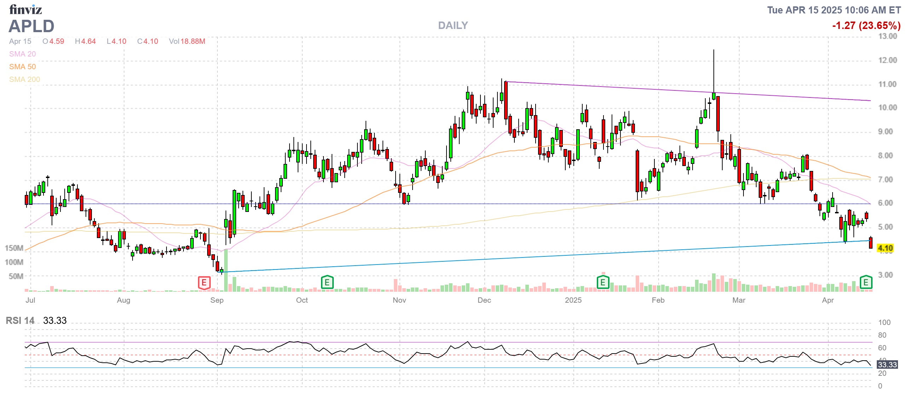Click the yellow 4.10 current price tag
The width and height of the screenshot is (910, 397).
coord(885,248)
